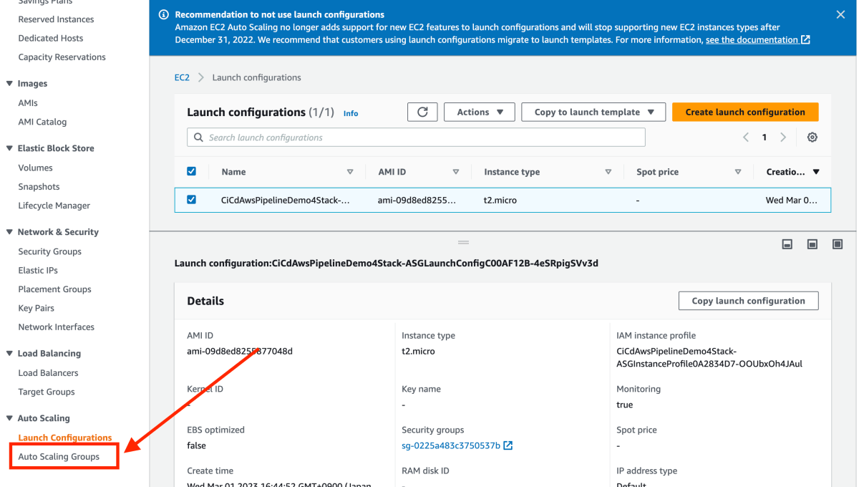Screen dimensions: 859x487
Task: Collapse the Auto Scaling section
Action: [9, 418]
